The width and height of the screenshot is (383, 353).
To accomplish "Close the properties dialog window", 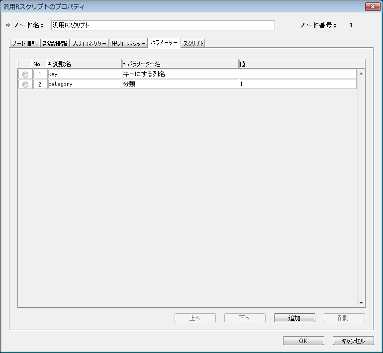I will (372, 7).
